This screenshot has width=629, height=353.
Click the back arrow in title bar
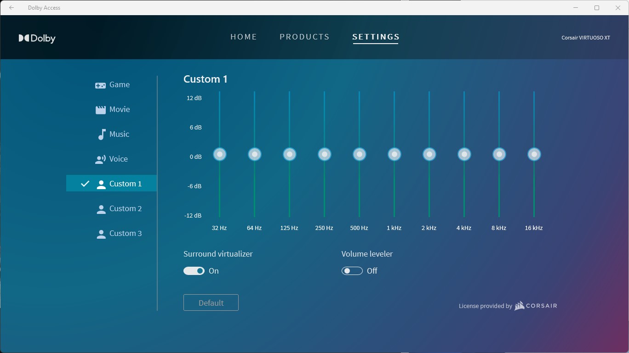pos(11,8)
